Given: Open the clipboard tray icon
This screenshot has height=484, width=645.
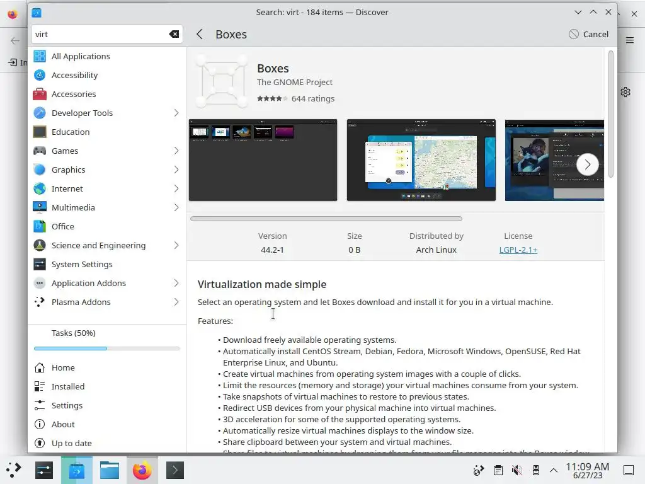Looking at the screenshot, I should (498, 470).
